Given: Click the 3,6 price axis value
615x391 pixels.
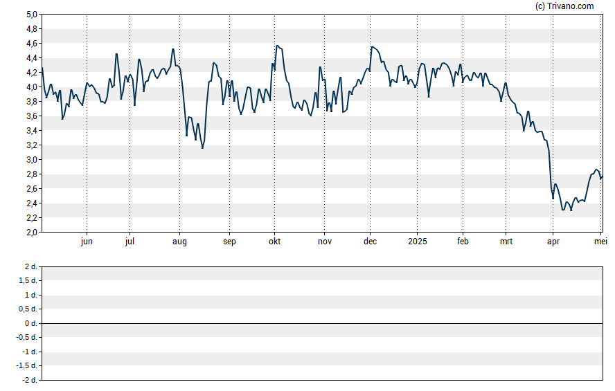Looking at the screenshot, I should pyautogui.click(x=32, y=116).
